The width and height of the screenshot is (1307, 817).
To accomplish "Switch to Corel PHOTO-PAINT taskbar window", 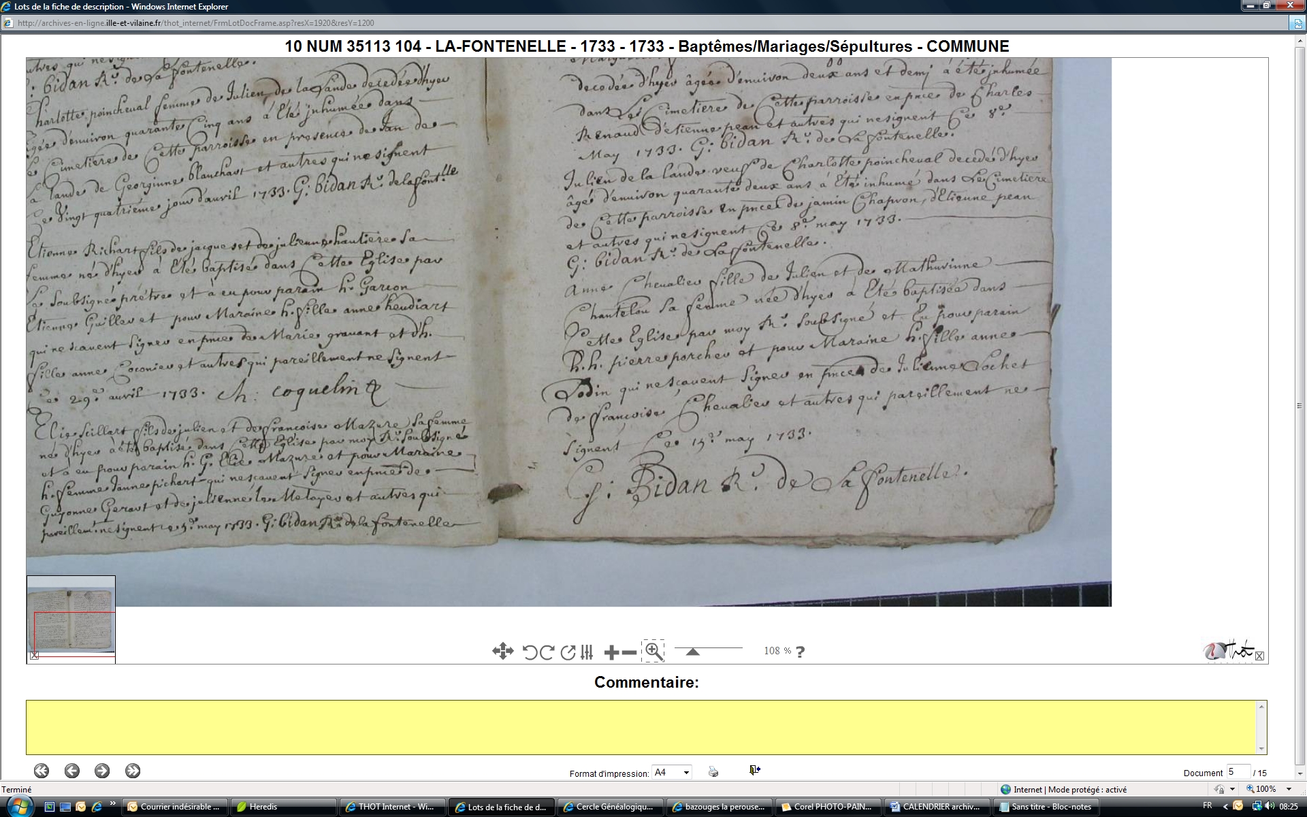I will pyautogui.click(x=828, y=807).
